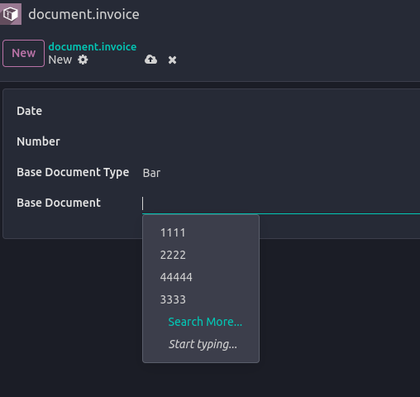The image size is (420, 397).
Task: Discard changes with the X icon
Action: click(172, 60)
